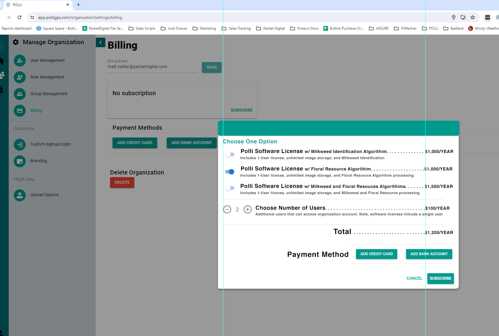
Task: Select the Group Management icon
Action: tap(20, 94)
